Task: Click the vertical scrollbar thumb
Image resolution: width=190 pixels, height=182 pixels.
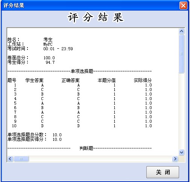Action: (x=181, y=54)
